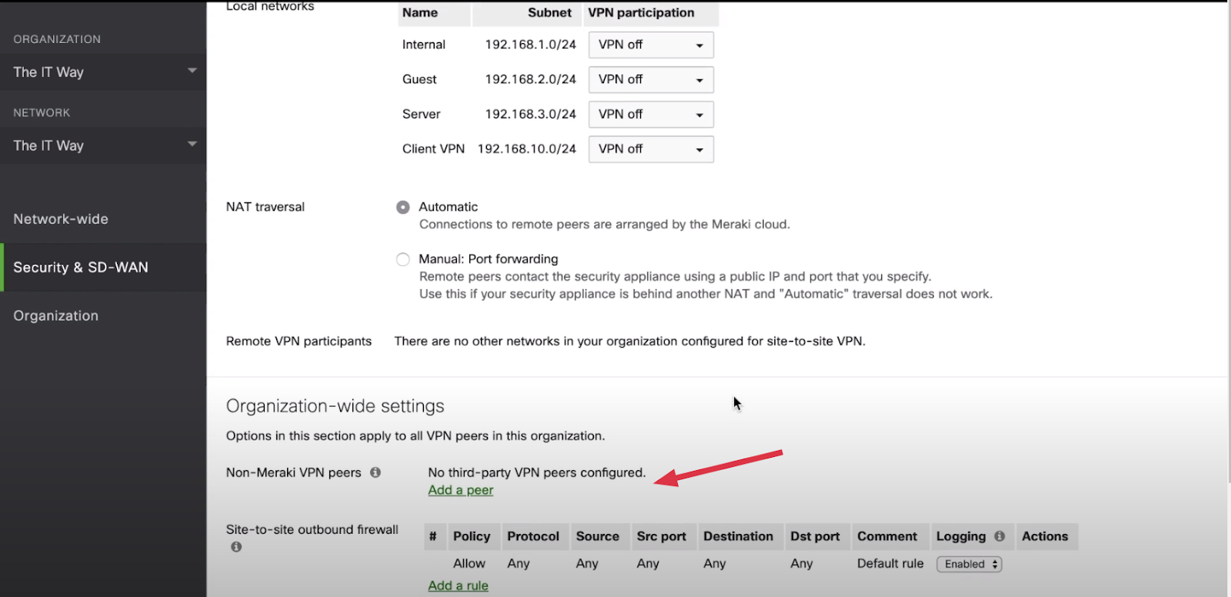This screenshot has width=1231, height=597.
Task: Change the Logging Enabled selector for default rule
Action: [x=969, y=564]
